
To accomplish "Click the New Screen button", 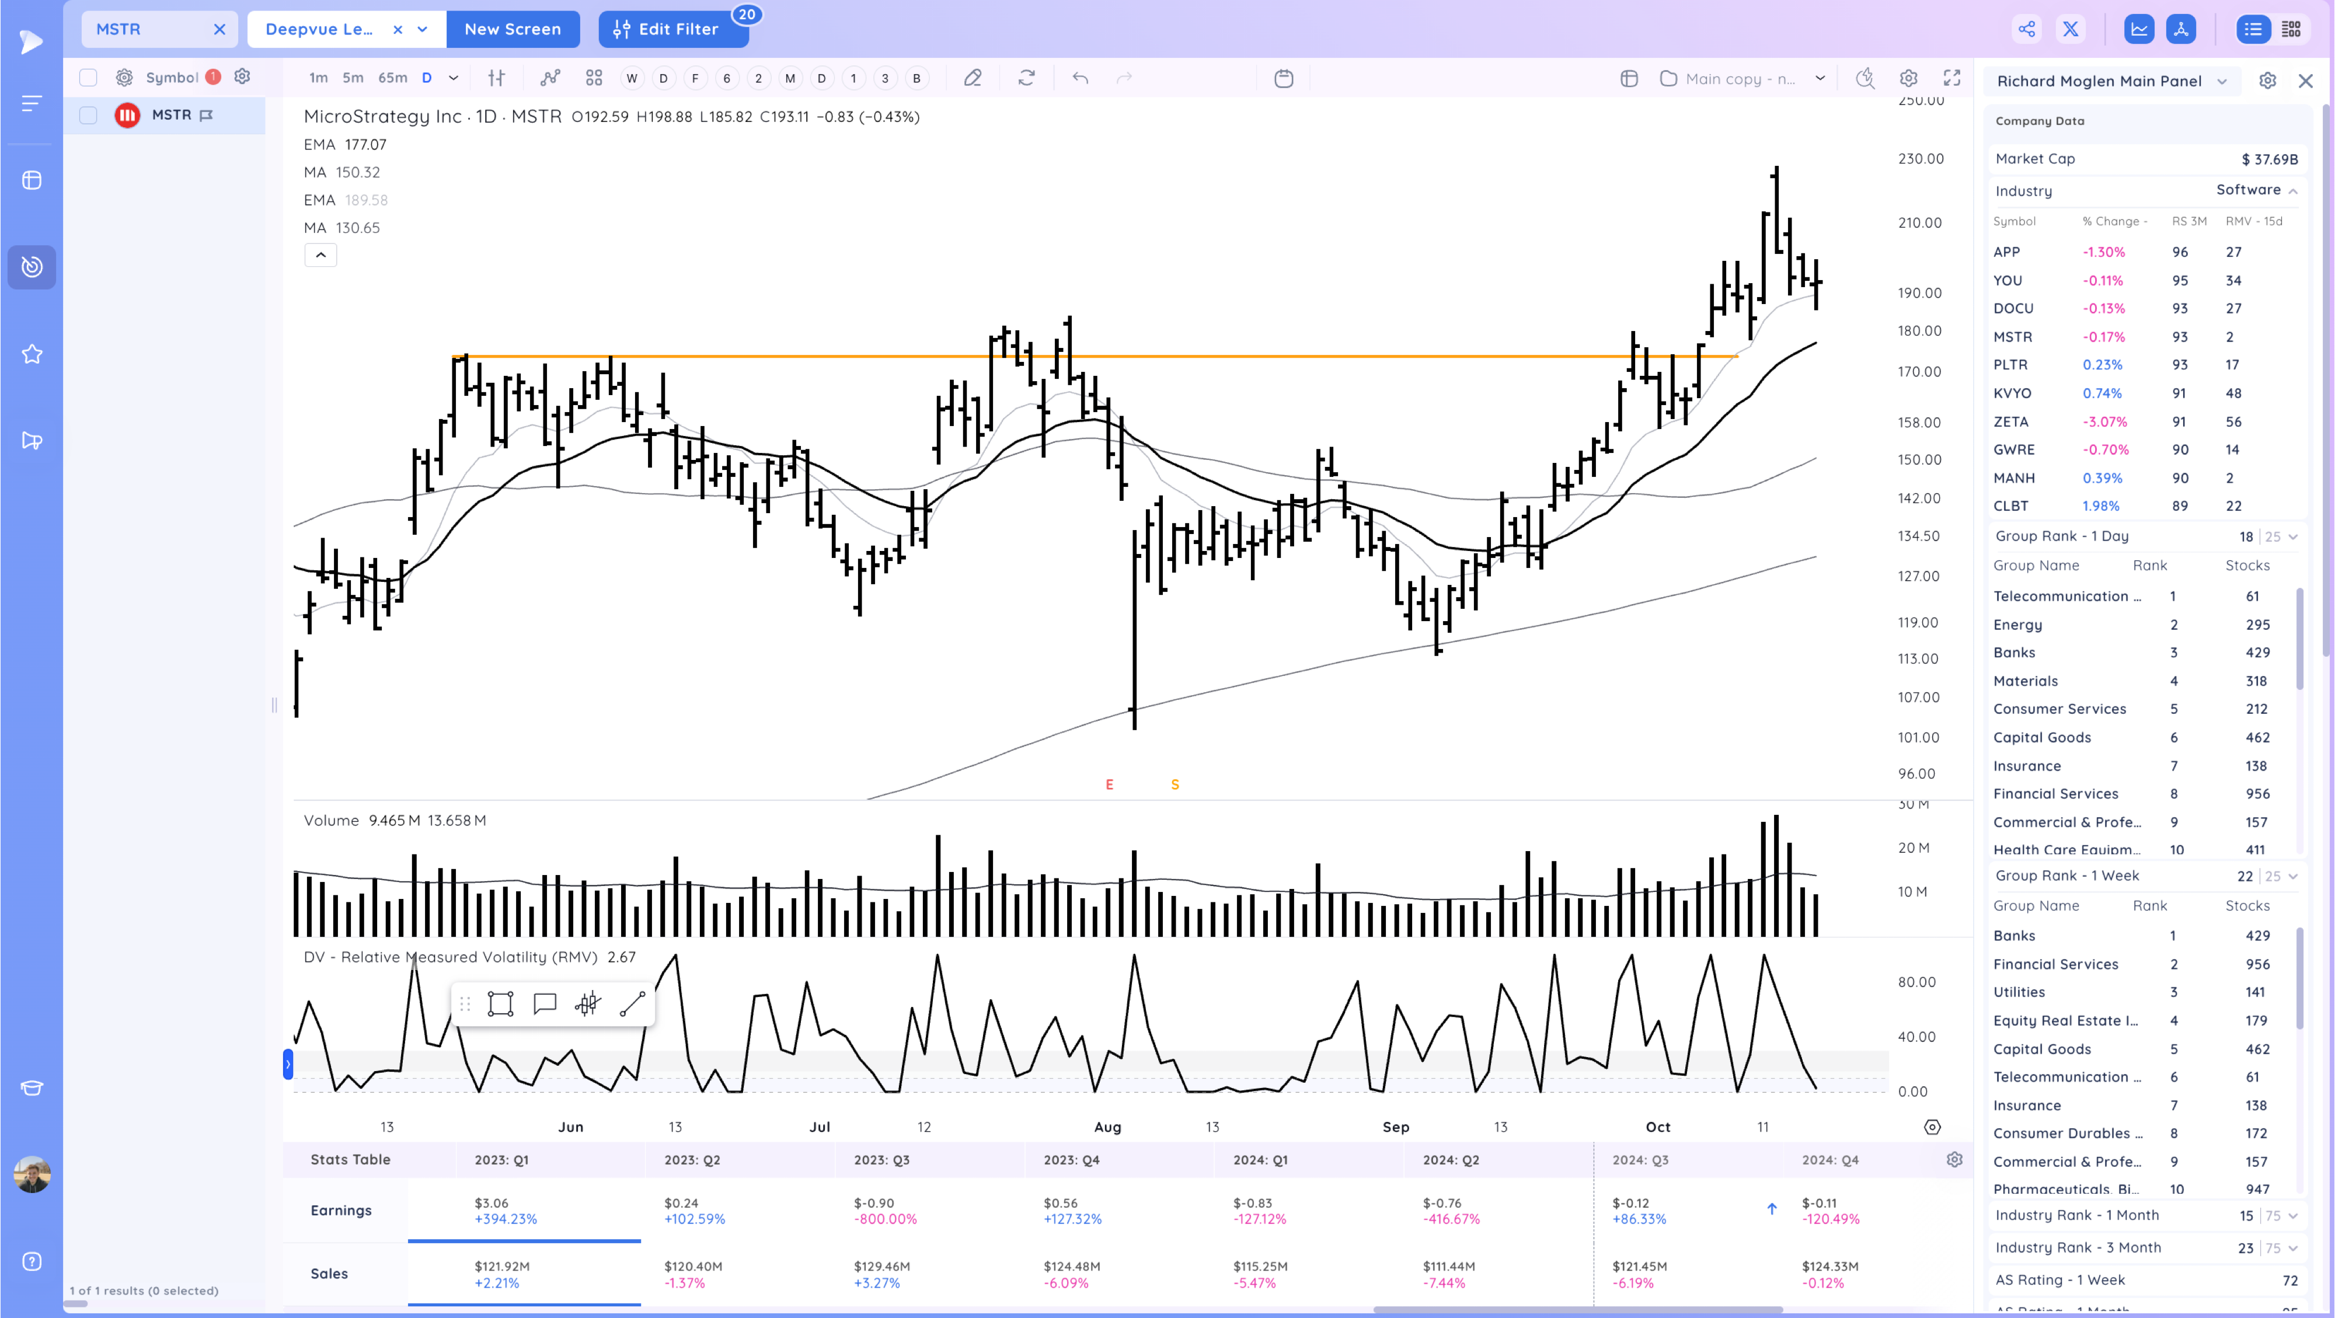I will click(x=512, y=29).
